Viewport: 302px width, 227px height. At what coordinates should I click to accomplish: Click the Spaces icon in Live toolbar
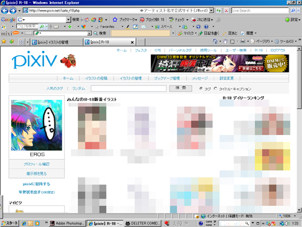[x=158, y=27]
